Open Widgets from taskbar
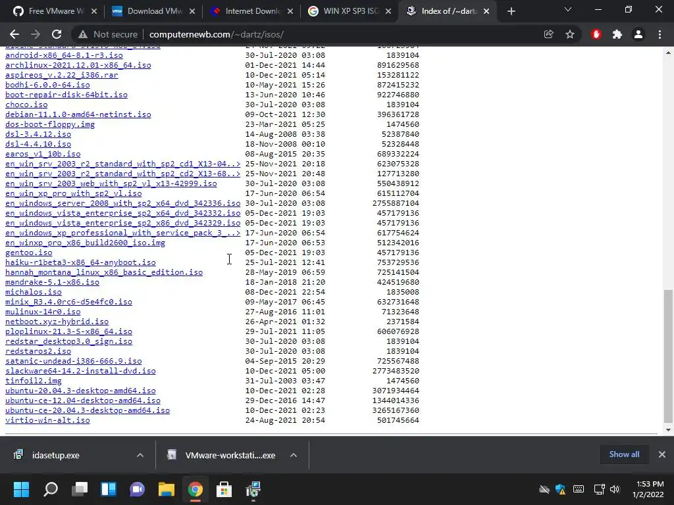 tap(109, 489)
